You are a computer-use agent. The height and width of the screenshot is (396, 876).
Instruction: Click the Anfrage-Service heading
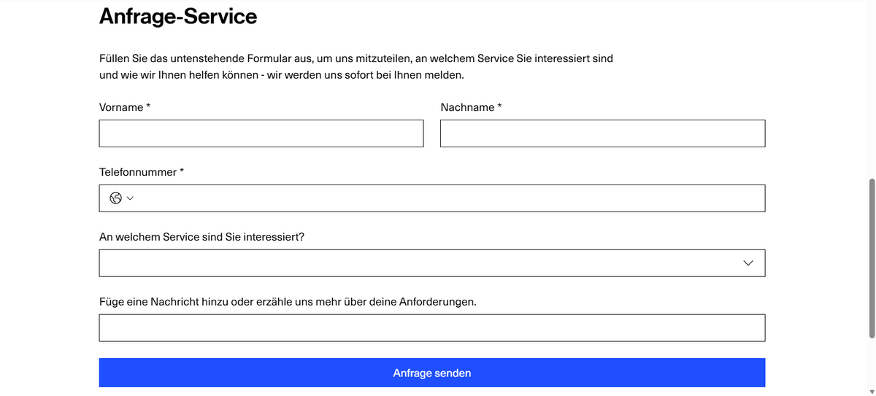click(178, 16)
